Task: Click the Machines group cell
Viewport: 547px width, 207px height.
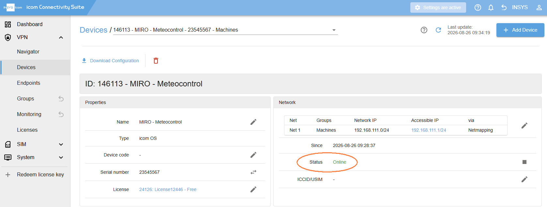Action: [x=326, y=130]
